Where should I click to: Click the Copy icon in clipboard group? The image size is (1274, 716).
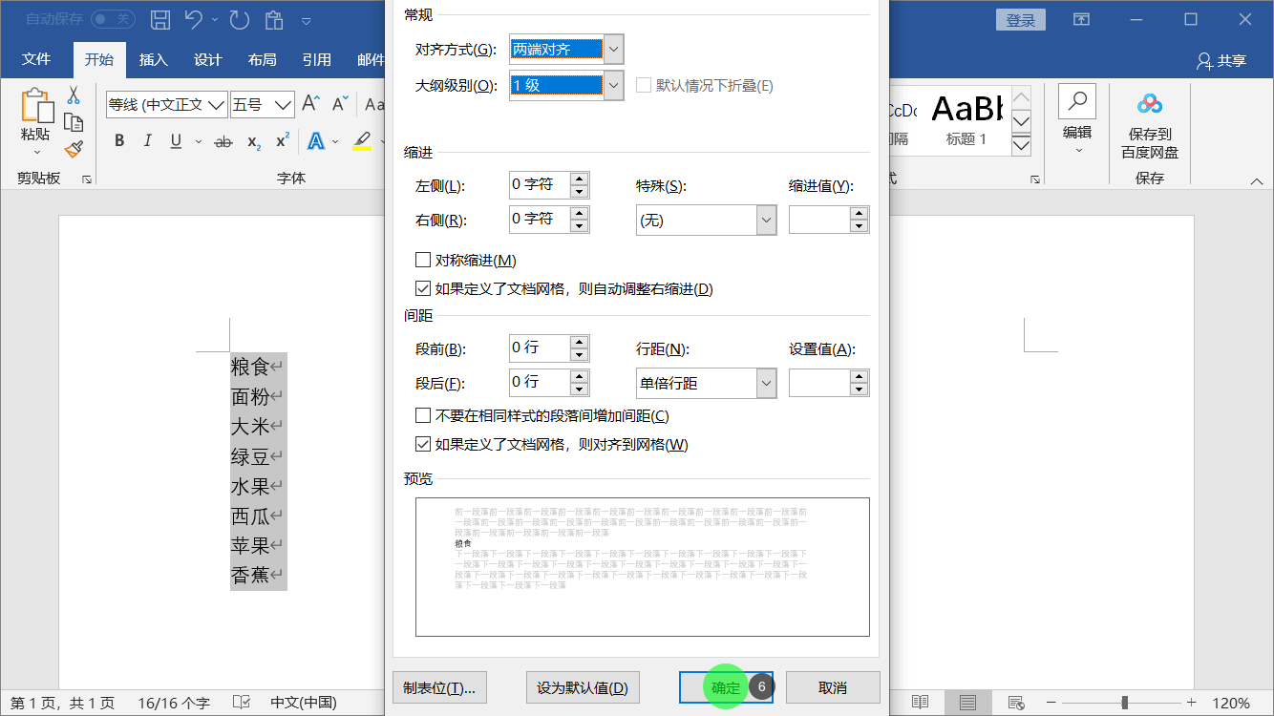74,121
